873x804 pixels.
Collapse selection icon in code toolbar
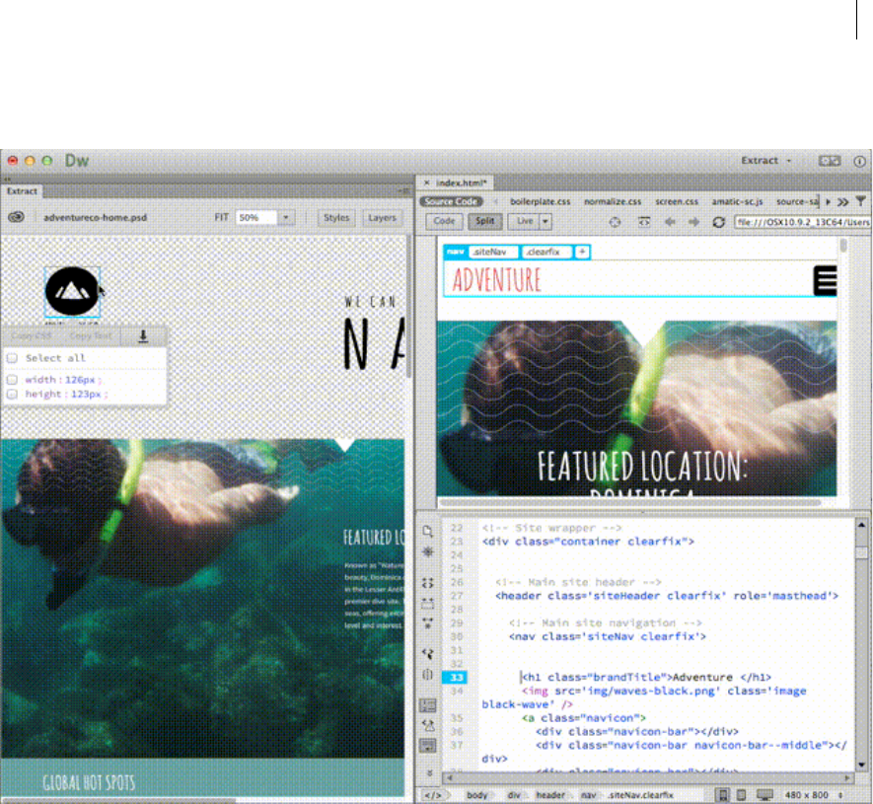(427, 603)
